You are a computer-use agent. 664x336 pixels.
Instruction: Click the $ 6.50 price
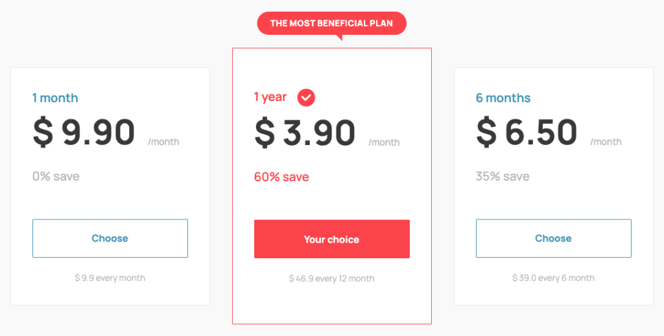pos(527,133)
